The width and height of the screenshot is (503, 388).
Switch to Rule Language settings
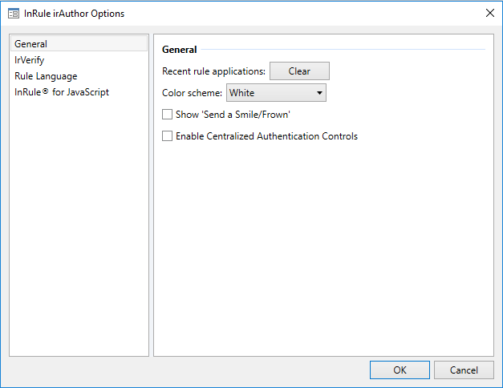46,76
